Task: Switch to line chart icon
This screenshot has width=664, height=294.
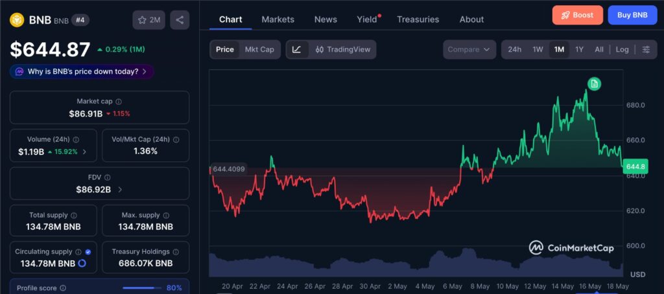Action: pos(297,49)
